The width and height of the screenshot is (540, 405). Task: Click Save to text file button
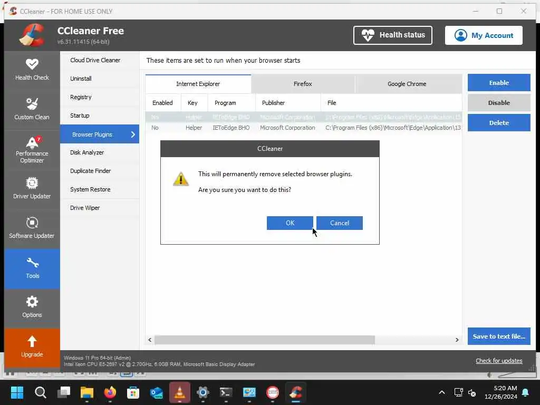pyautogui.click(x=499, y=336)
